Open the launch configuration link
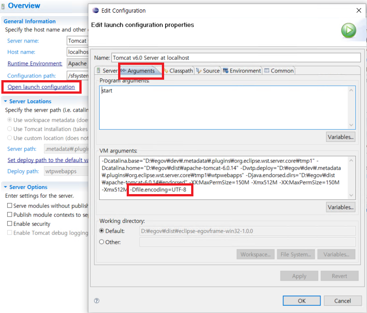 click(x=41, y=87)
